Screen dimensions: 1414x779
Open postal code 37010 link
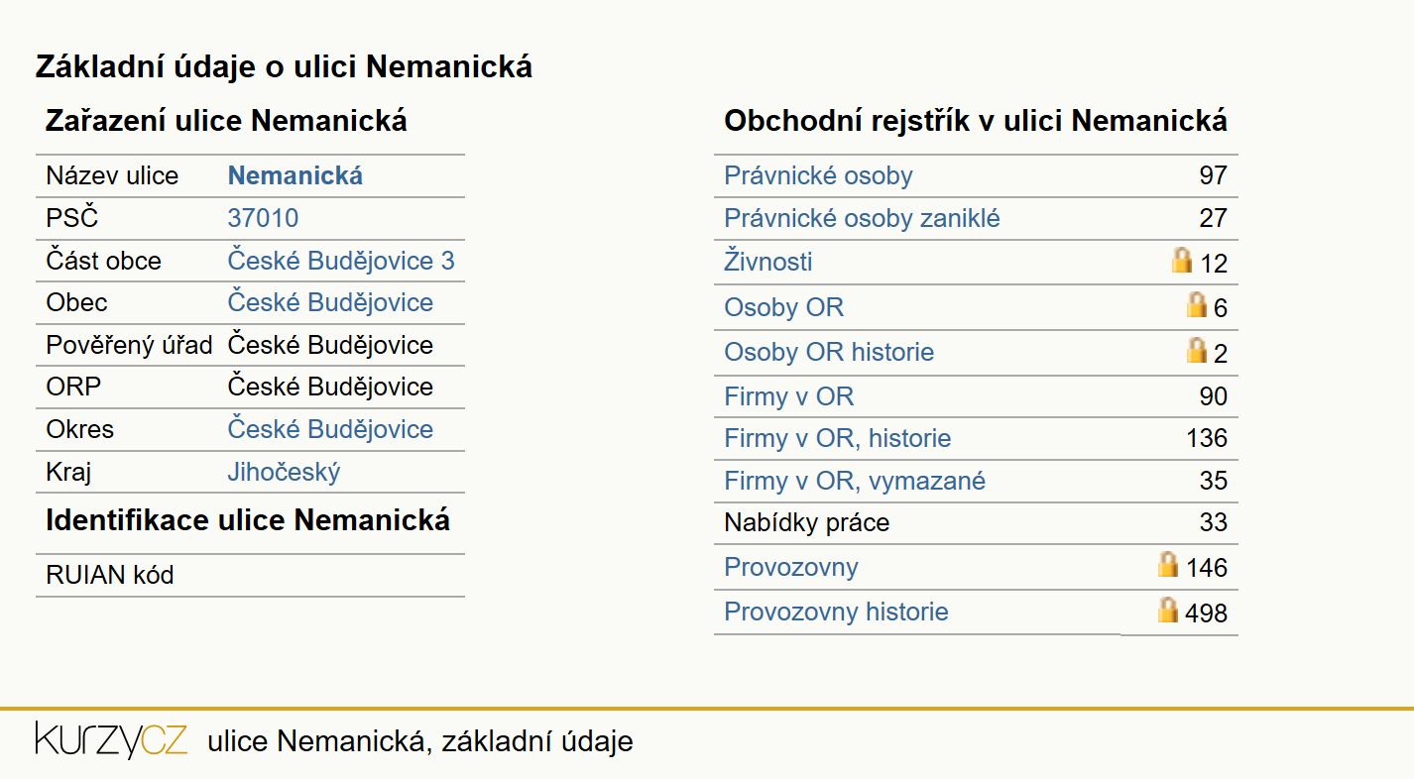click(x=263, y=218)
